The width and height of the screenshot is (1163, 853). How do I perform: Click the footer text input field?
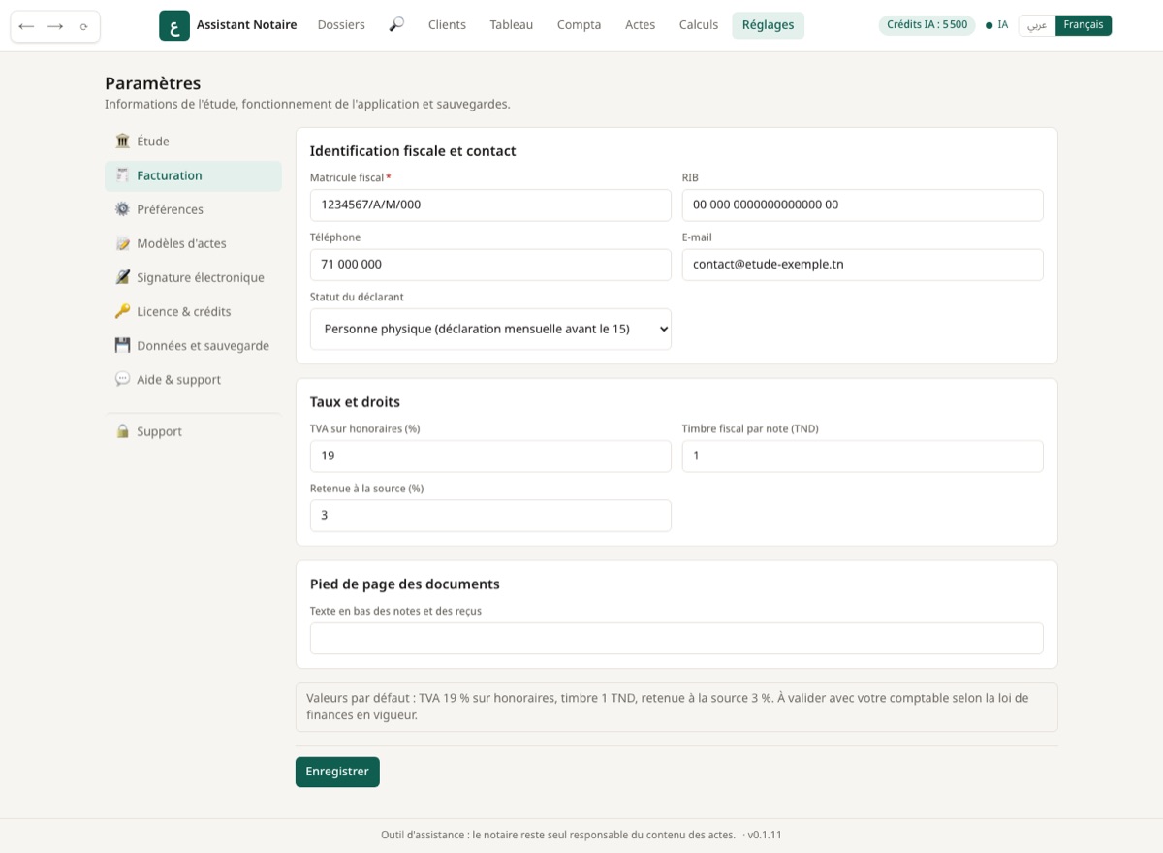[x=676, y=638]
